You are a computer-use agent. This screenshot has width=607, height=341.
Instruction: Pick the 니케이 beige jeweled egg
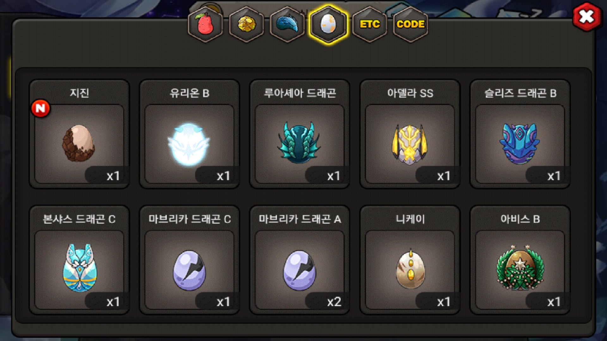point(410,260)
